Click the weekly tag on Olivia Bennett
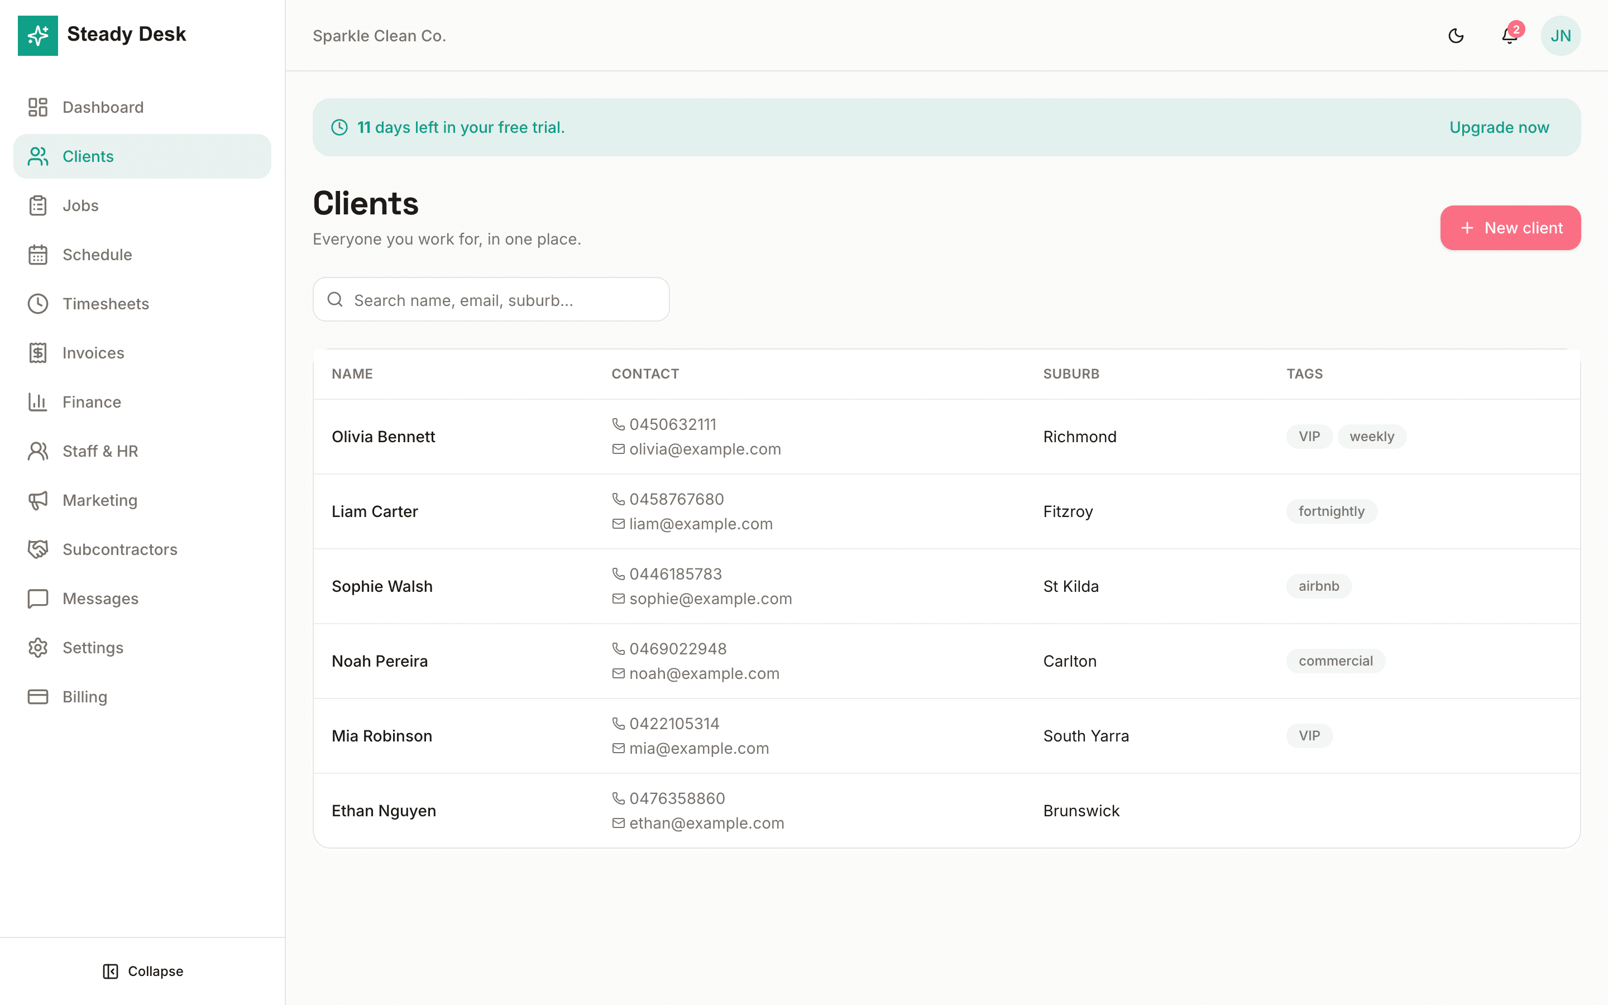 point(1371,437)
